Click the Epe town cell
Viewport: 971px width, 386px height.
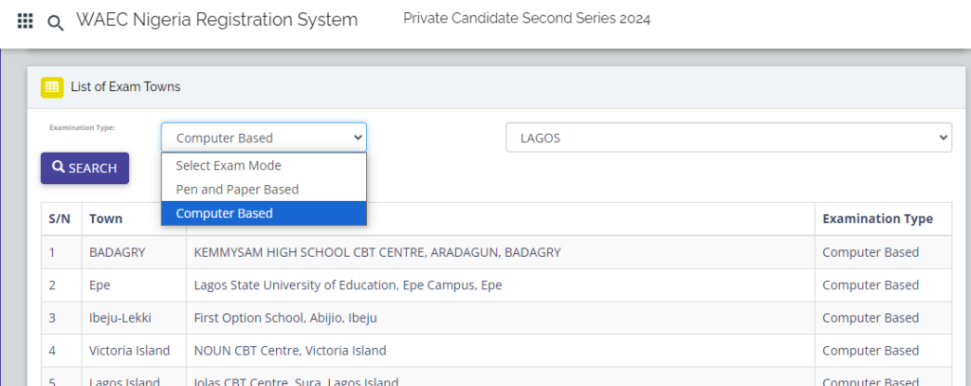(x=101, y=285)
